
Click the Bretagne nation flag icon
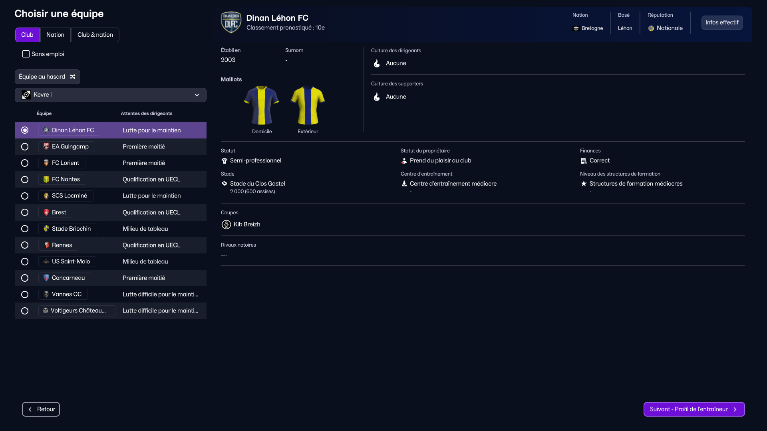coord(576,28)
